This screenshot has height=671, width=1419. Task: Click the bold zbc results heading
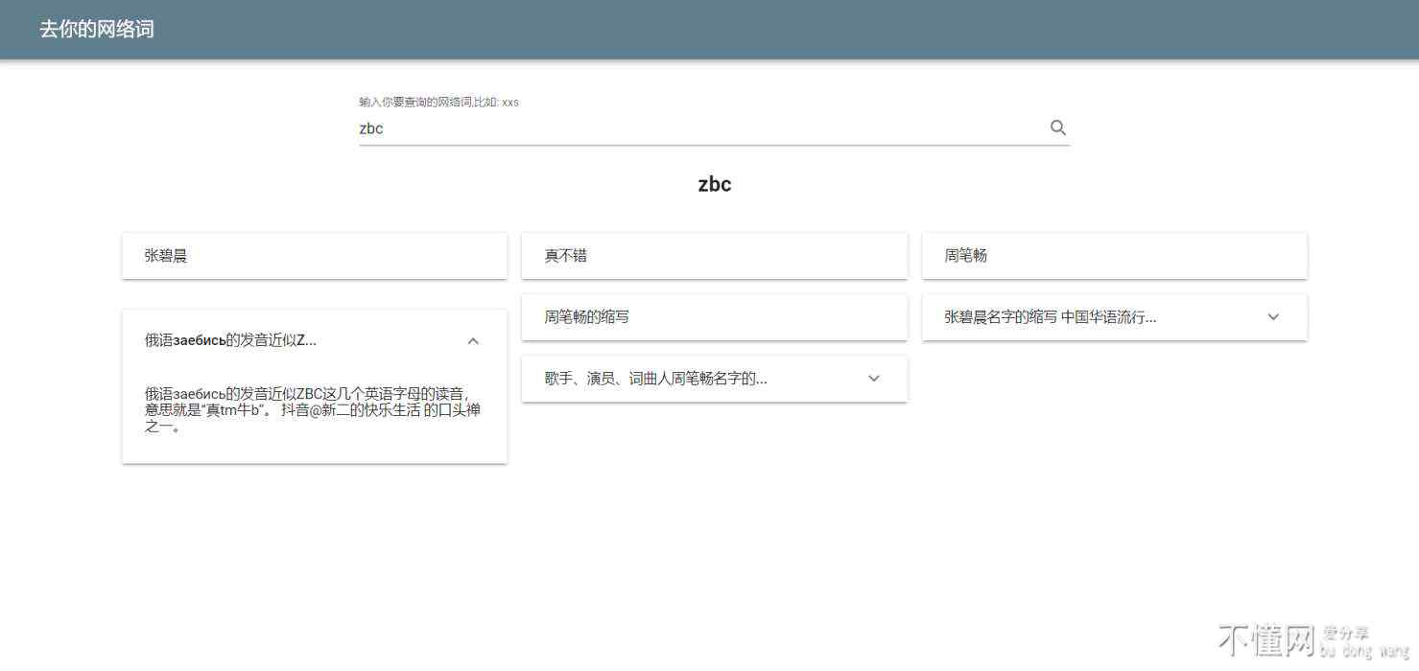[714, 184]
